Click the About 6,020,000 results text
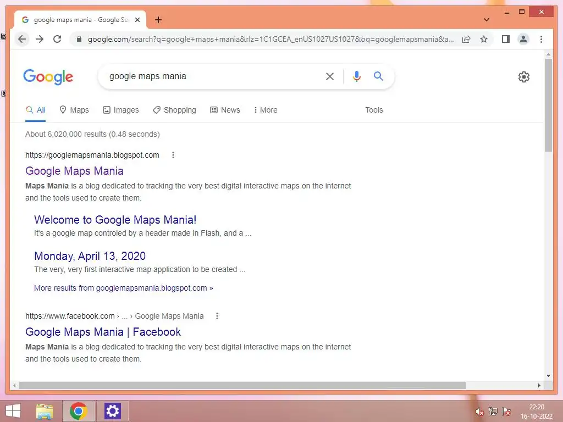Viewport: 563px width, 422px height. click(x=92, y=134)
